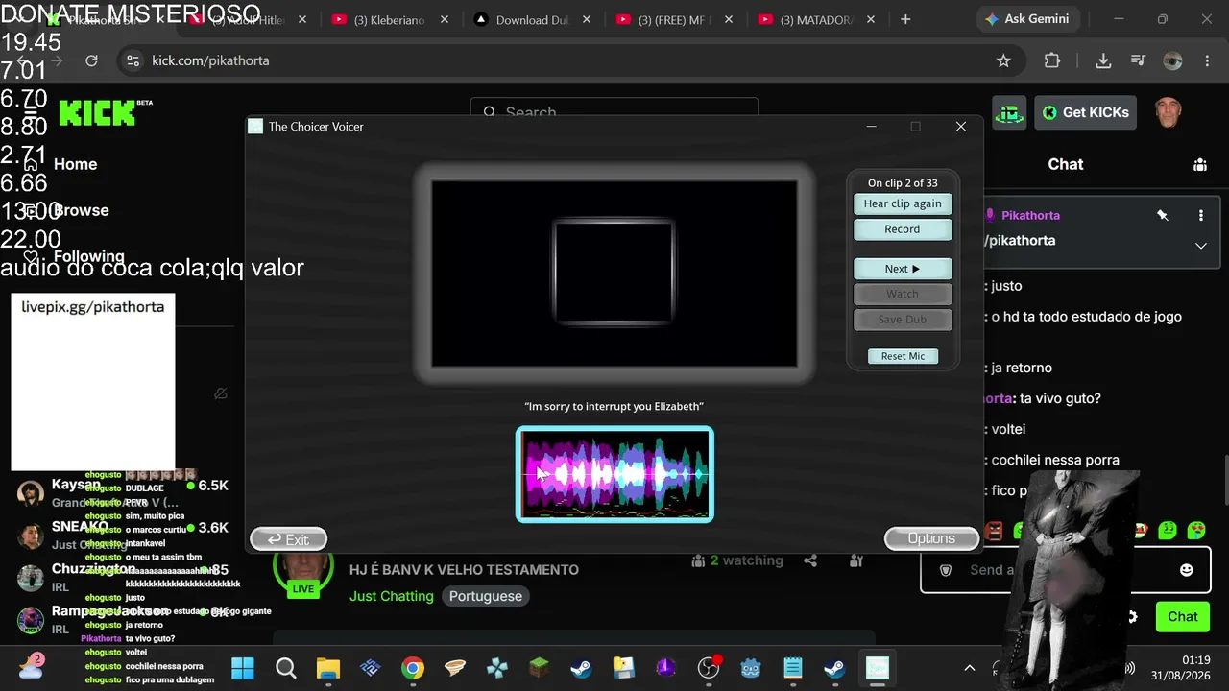Show hidden system tray icons
1229x691 pixels.
pyautogui.click(x=969, y=668)
